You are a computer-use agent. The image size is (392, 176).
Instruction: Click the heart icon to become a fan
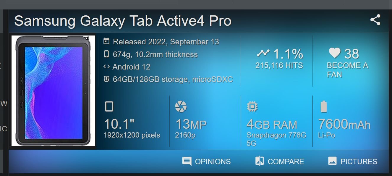[335, 54]
